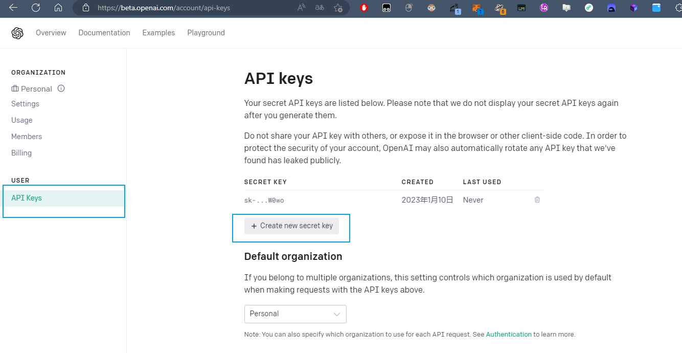The image size is (682, 353).
Task: Open the MetaMask fox extension
Action: (476, 8)
